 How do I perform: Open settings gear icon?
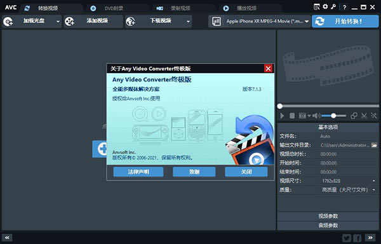(325, 6)
